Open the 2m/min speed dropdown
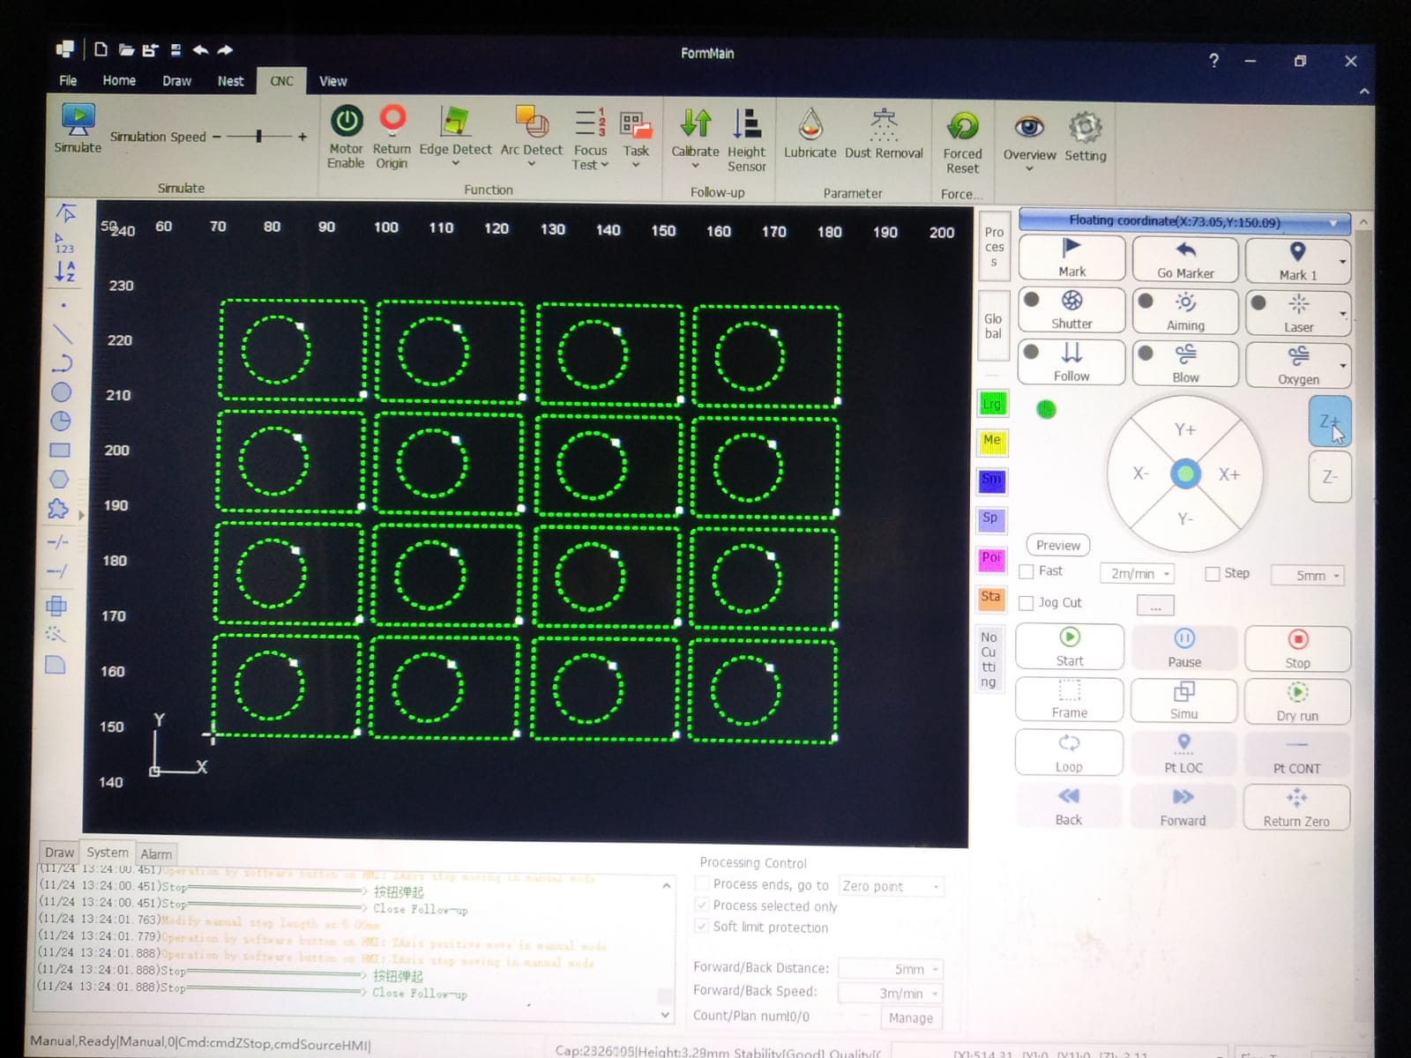The width and height of the screenshot is (1411, 1058). click(x=1168, y=573)
